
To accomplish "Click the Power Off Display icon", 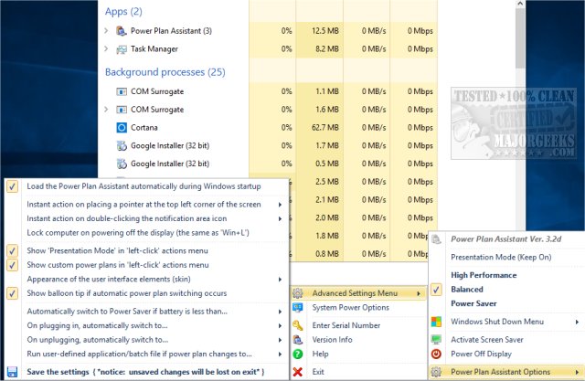I will tap(436, 354).
